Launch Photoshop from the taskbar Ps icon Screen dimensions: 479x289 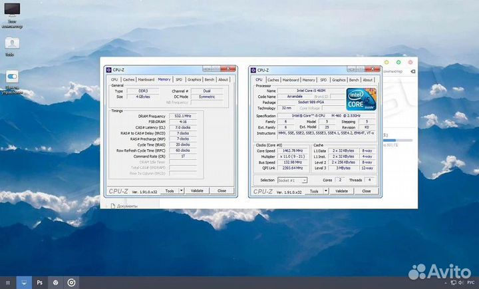point(40,282)
